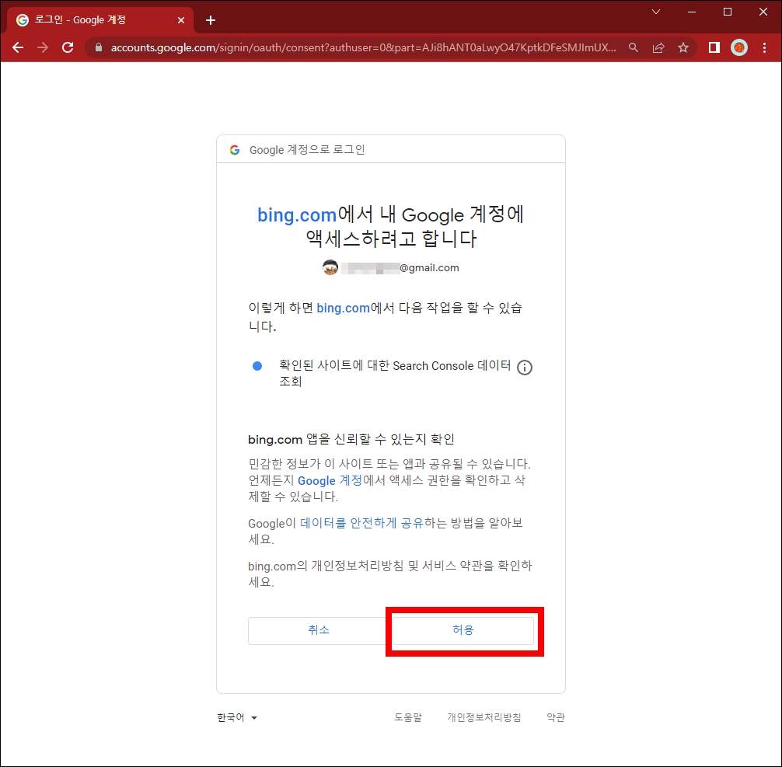Click the back navigation arrow

(18, 47)
